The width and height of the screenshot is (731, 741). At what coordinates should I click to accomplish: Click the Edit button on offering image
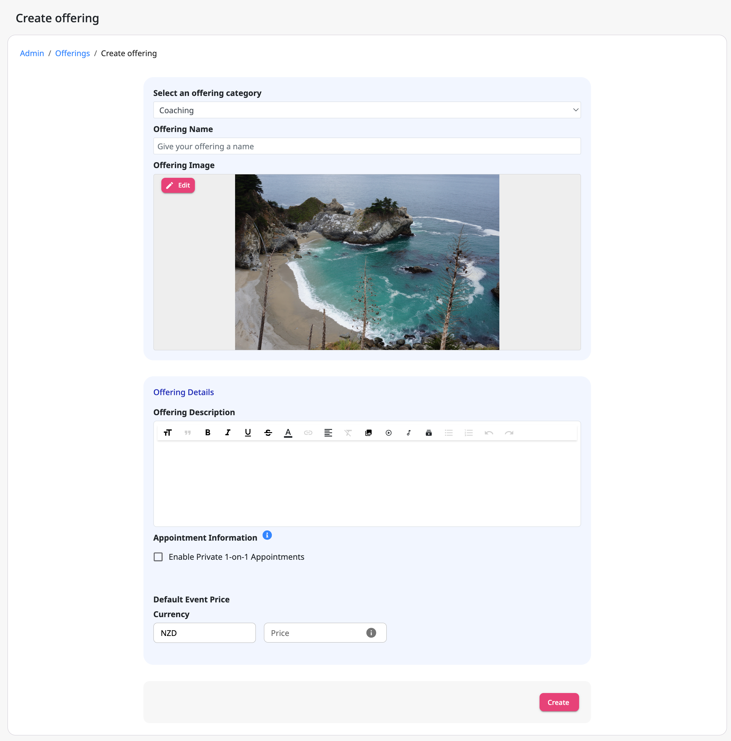click(x=178, y=185)
